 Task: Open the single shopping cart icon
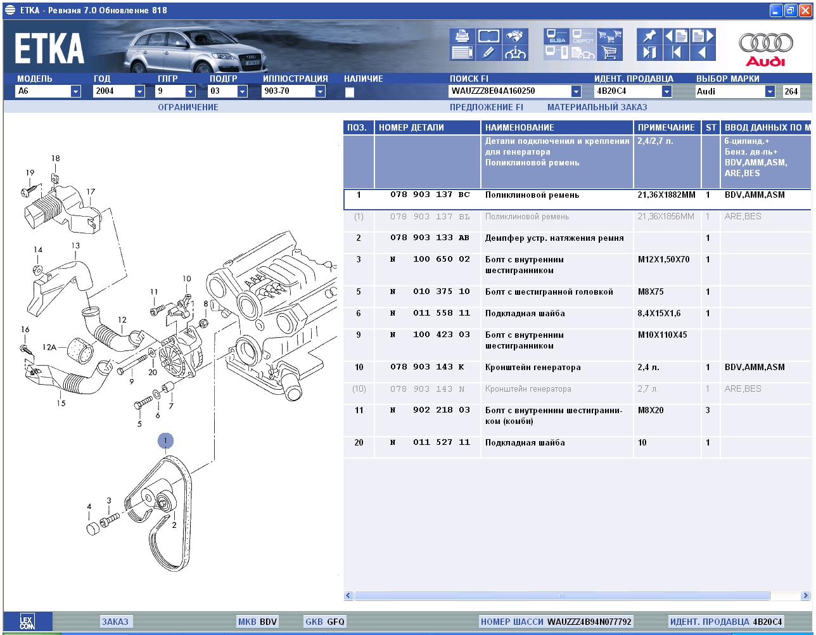click(x=610, y=53)
